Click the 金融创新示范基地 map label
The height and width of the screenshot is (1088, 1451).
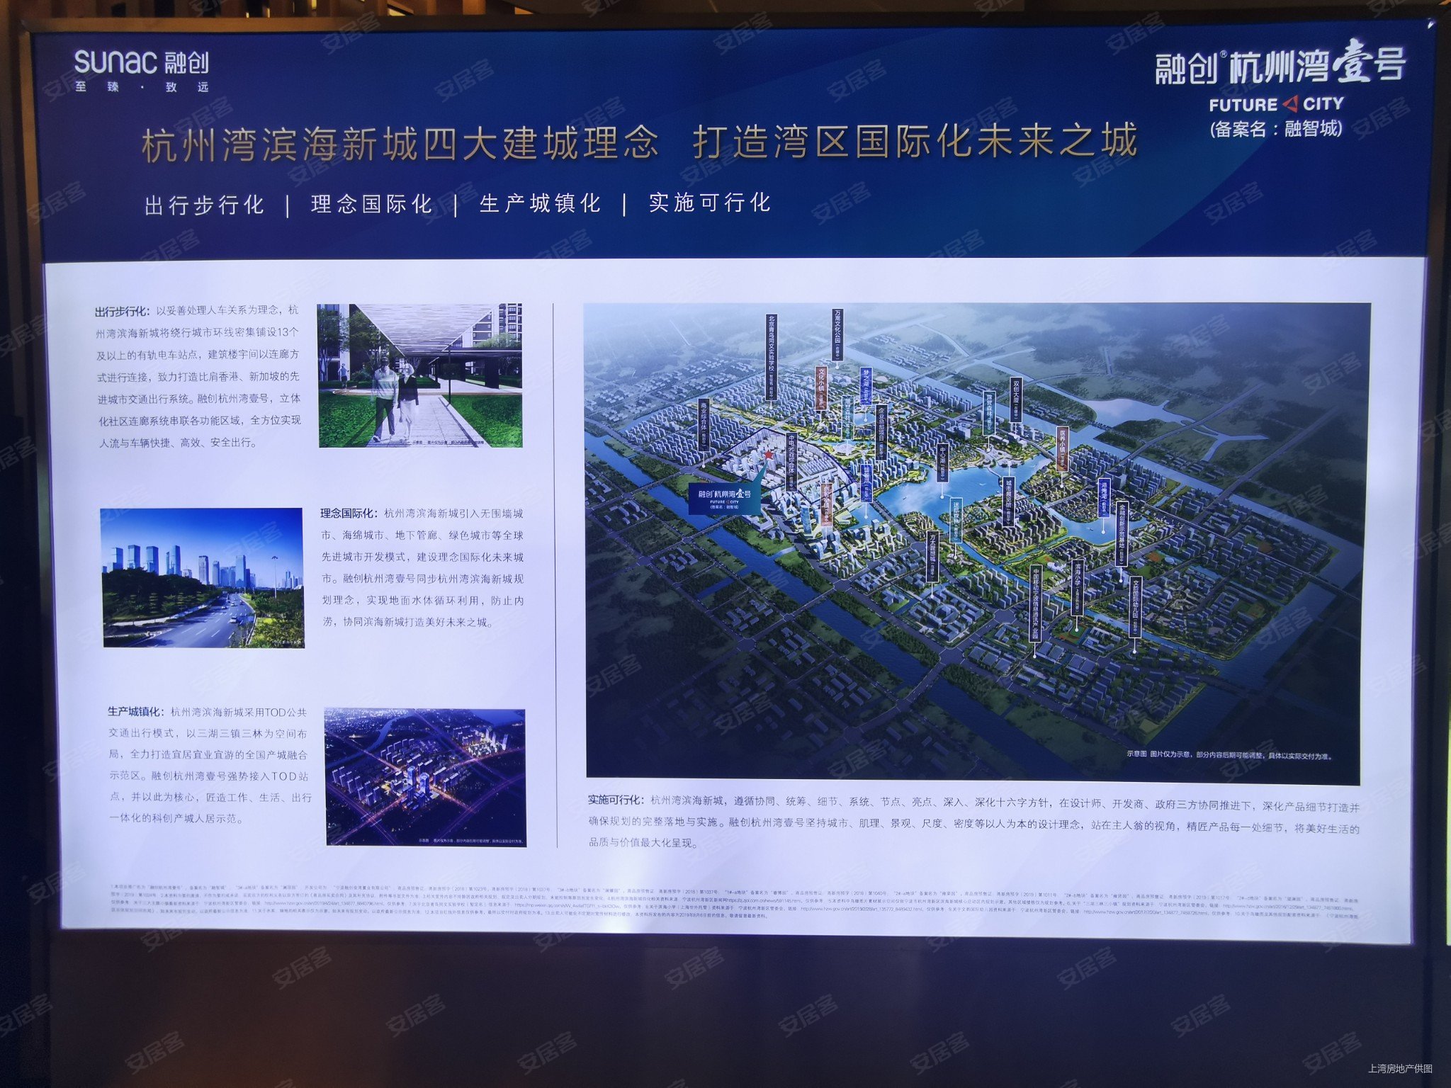[1122, 533]
